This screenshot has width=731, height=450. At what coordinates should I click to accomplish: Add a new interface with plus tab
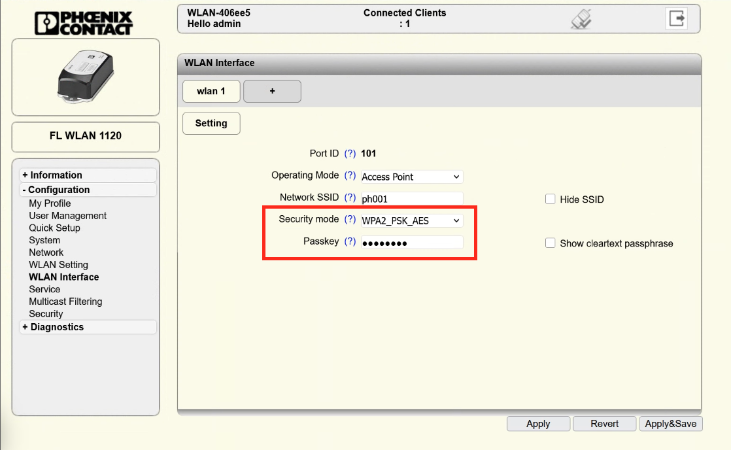pyautogui.click(x=272, y=92)
